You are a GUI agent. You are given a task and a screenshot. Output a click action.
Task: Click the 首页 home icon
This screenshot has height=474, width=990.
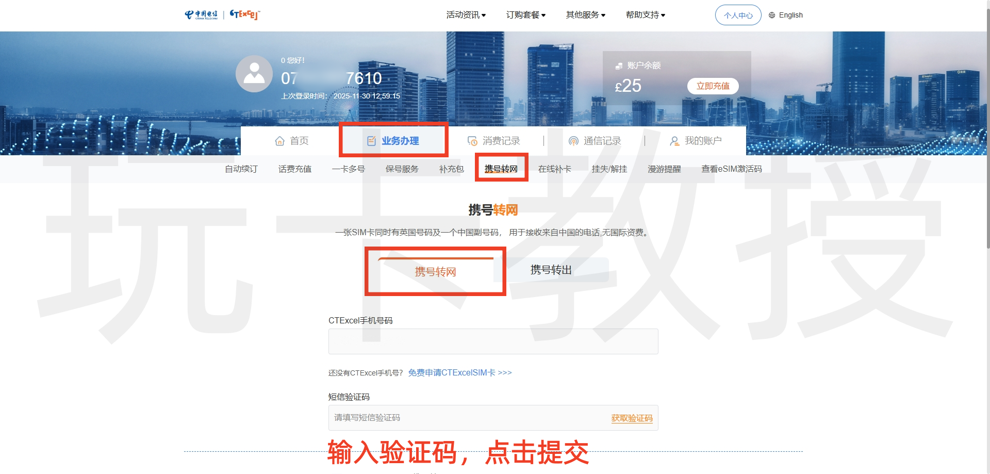(x=280, y=140)
